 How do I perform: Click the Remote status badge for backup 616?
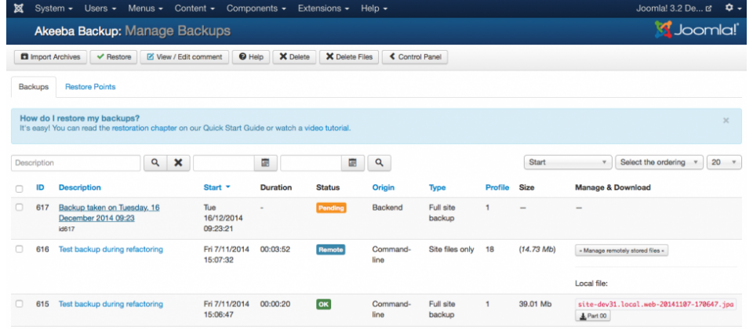tap(330, 249)
